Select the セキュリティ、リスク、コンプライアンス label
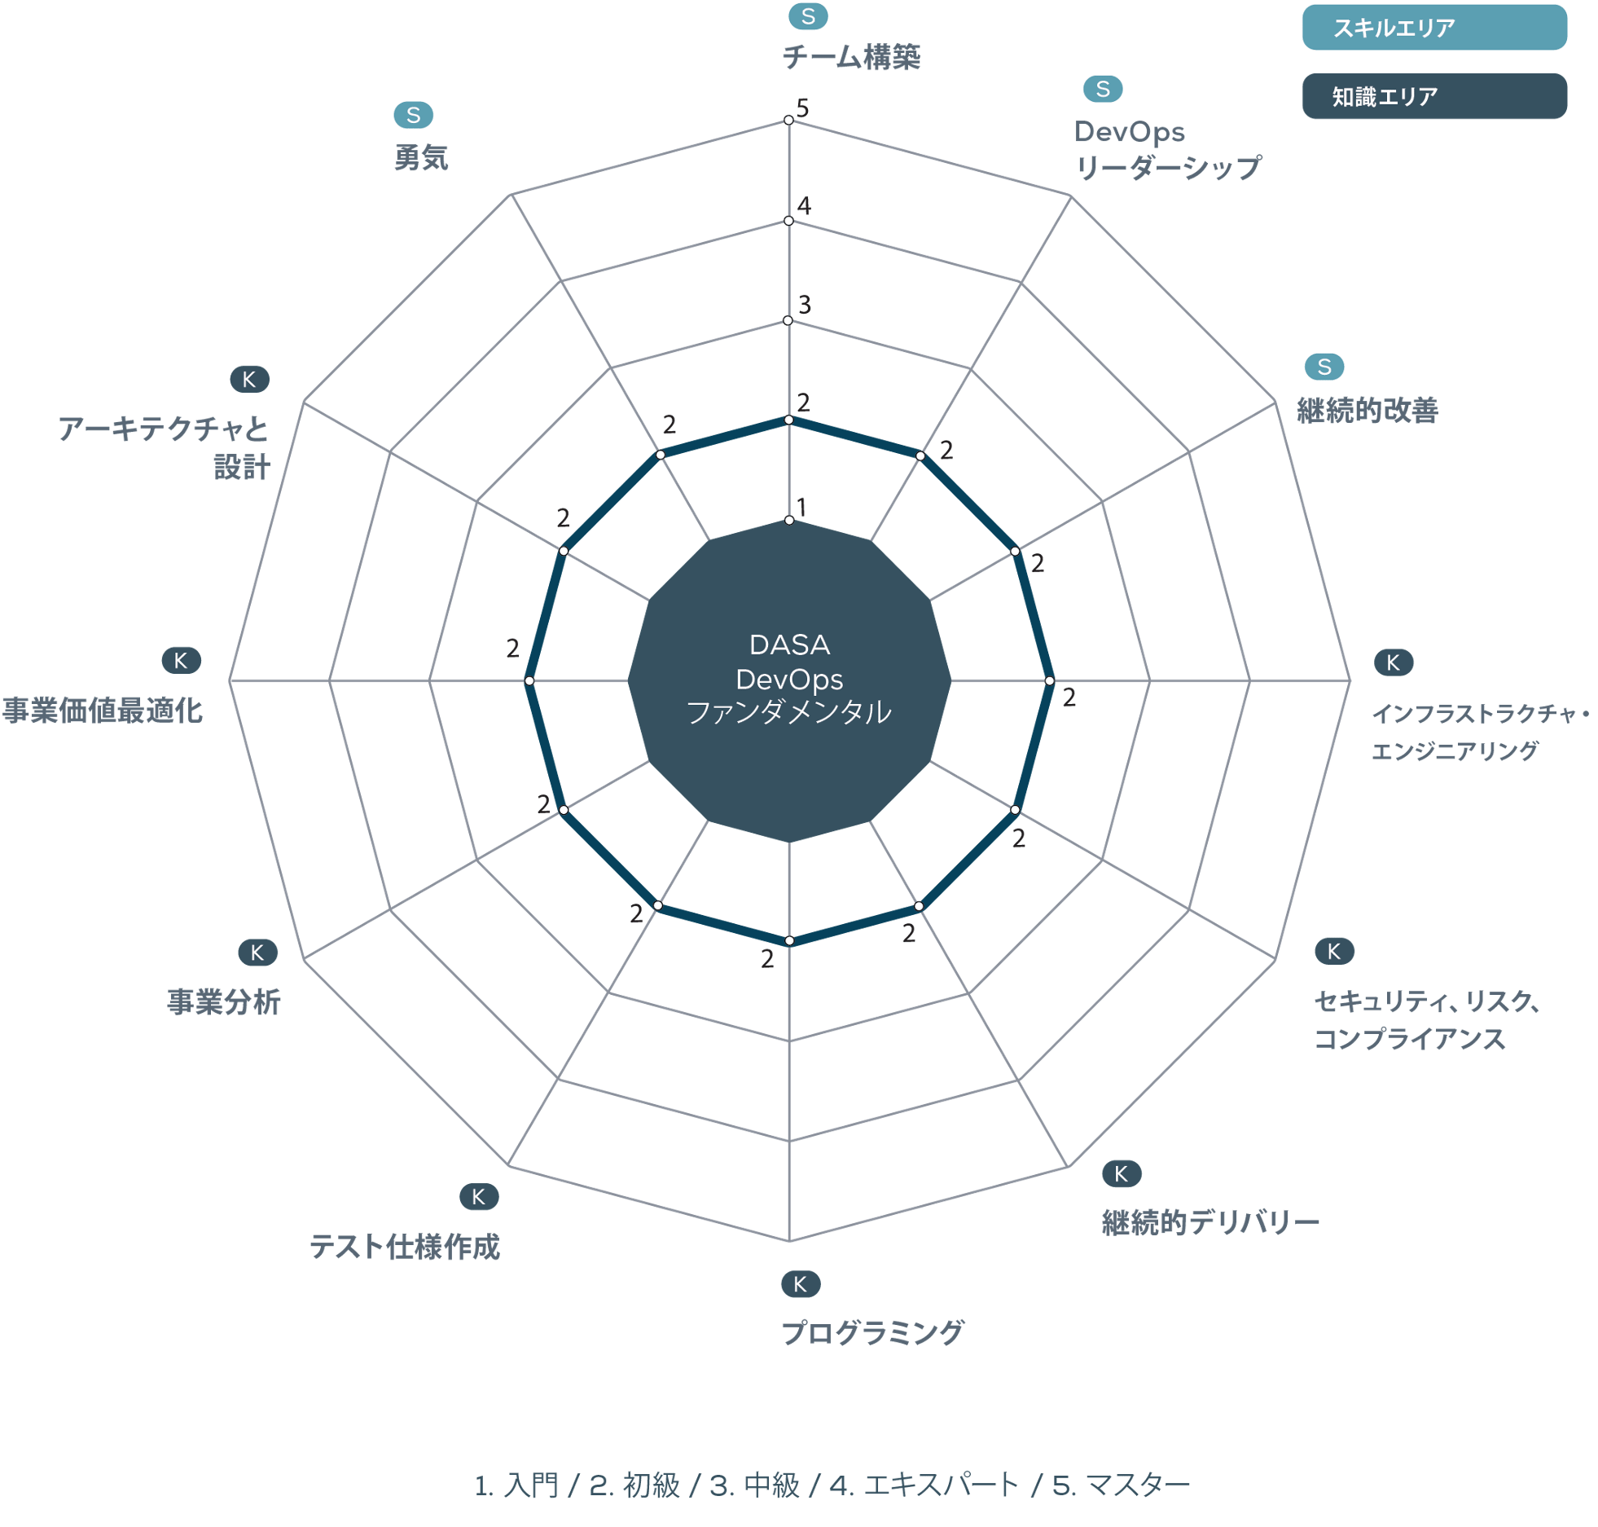This screenshot has height=1527, width=1598. point(1426,1019)
